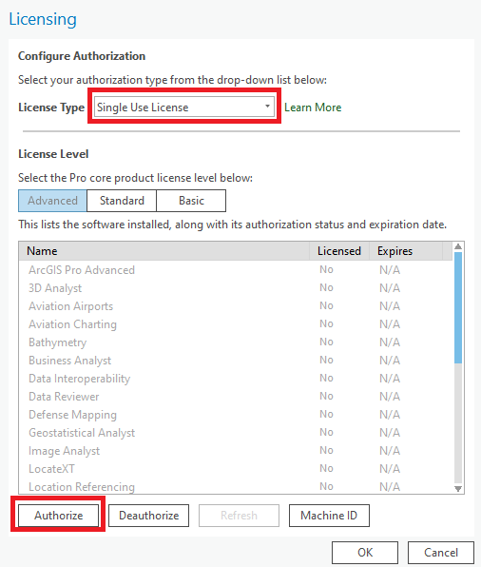Image resolution: width=481 pixels, height=567 pixels.
Task: Click the scroll up arrow of list
Action: point(458,246)
